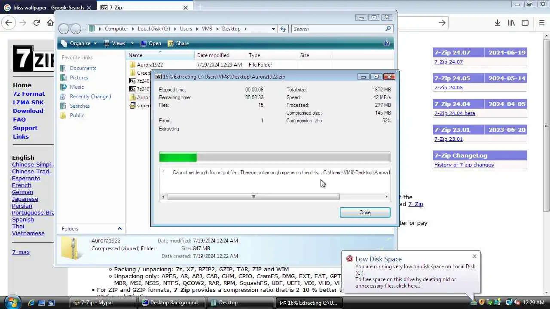
Task: Open History of 7-zip changes link
Action: coord(464,165)
